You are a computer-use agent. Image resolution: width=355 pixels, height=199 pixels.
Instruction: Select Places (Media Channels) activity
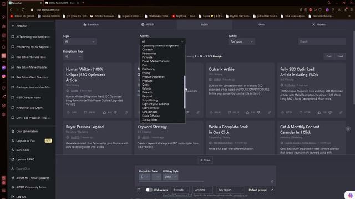pos(155,61)
